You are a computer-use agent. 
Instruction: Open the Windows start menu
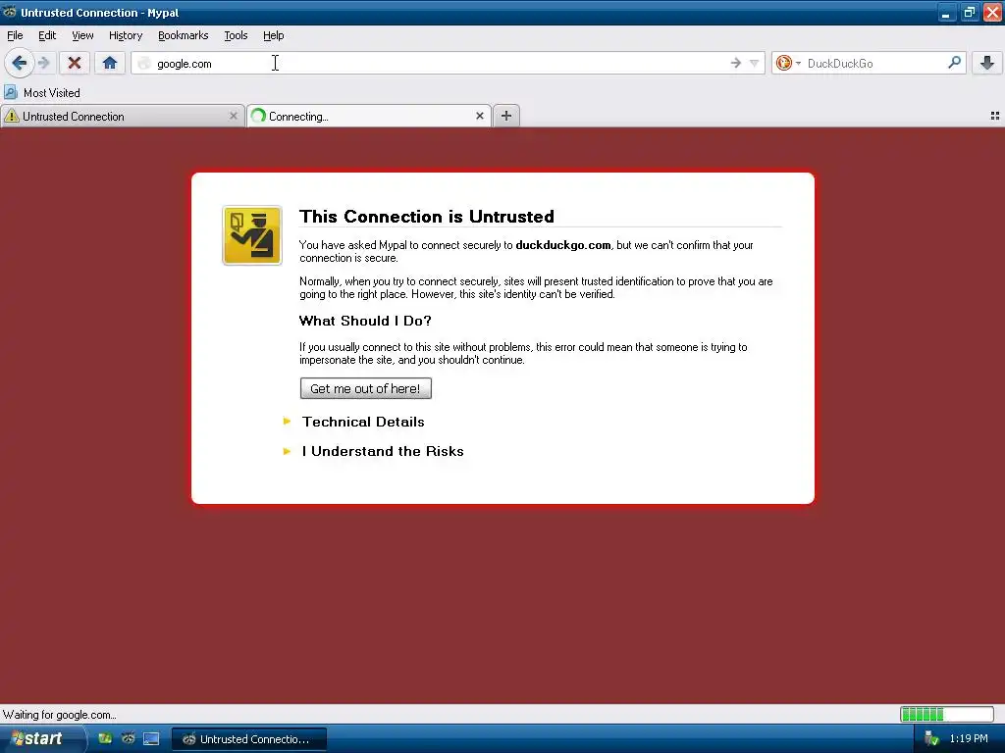point(41,738)
